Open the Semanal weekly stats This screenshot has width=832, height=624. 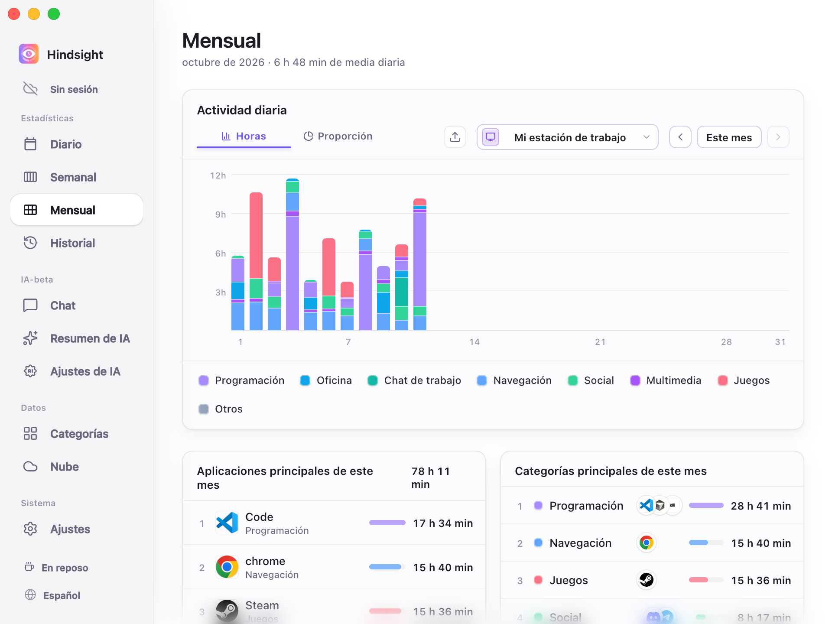(x=77, y=177)
